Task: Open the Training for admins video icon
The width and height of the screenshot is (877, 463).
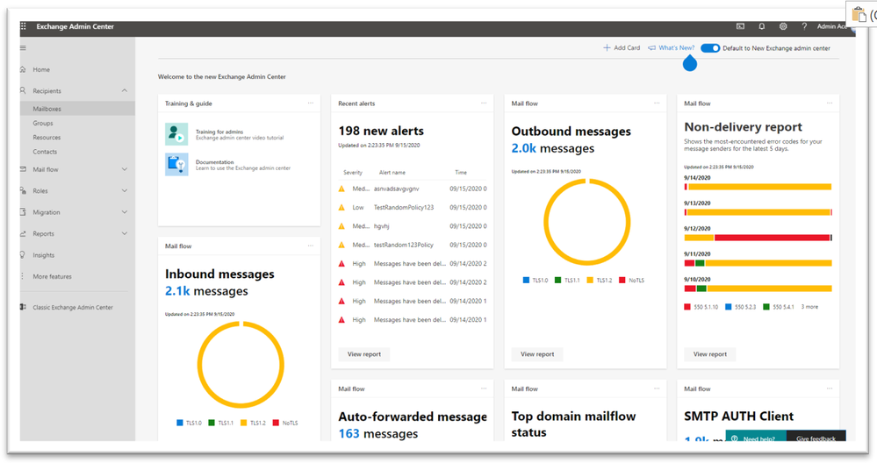Action: click(176, 134)
